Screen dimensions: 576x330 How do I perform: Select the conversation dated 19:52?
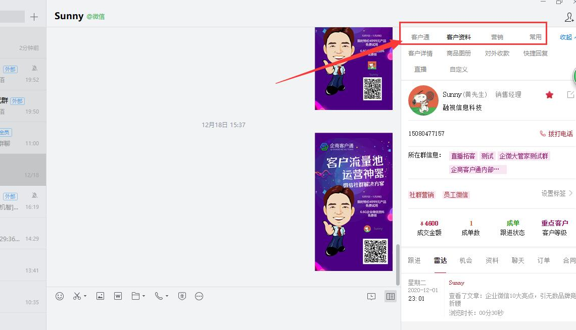click(x=23, y=75)
